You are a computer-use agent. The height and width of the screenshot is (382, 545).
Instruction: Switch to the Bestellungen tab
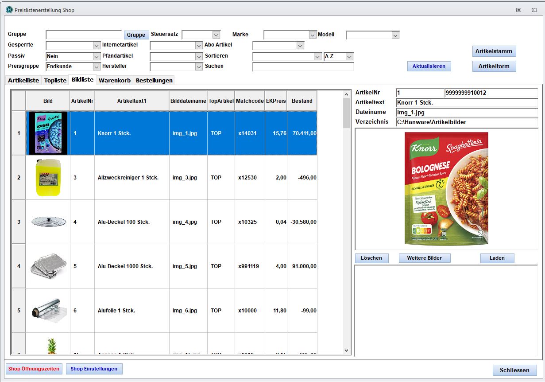[x=154, y=80]
